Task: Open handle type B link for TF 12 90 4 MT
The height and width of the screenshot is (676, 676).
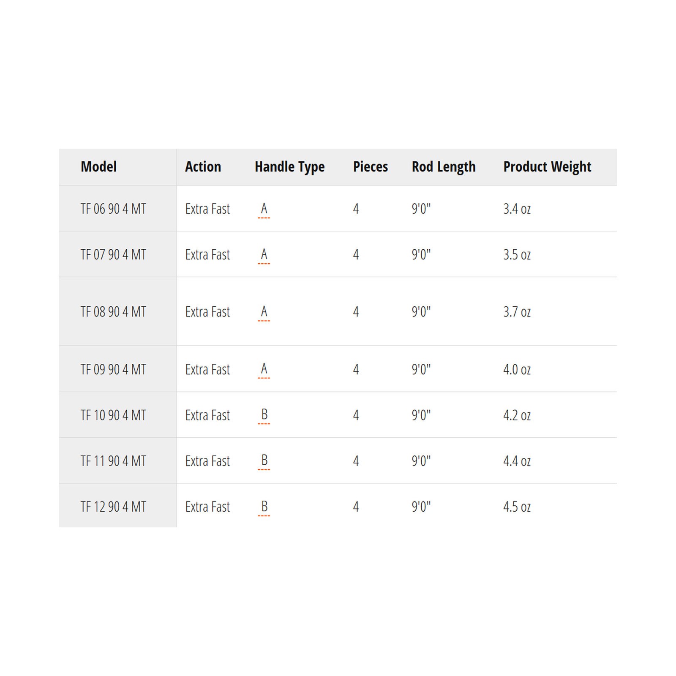Action: [264, 507]
